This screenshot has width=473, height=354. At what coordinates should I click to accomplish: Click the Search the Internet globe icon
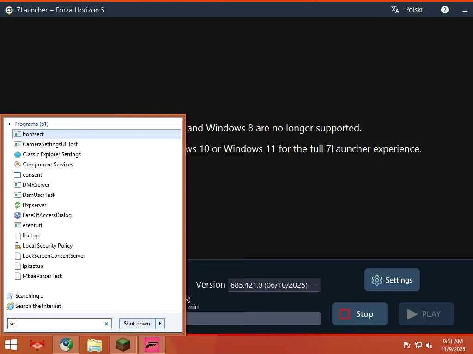coord(10,306)
